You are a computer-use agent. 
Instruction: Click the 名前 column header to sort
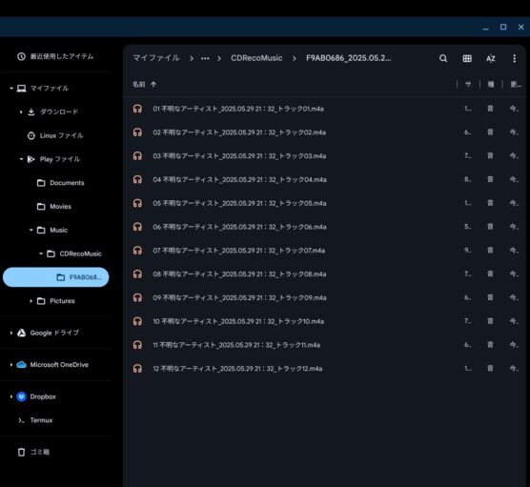pyautogui.click(x=138, y=84)
